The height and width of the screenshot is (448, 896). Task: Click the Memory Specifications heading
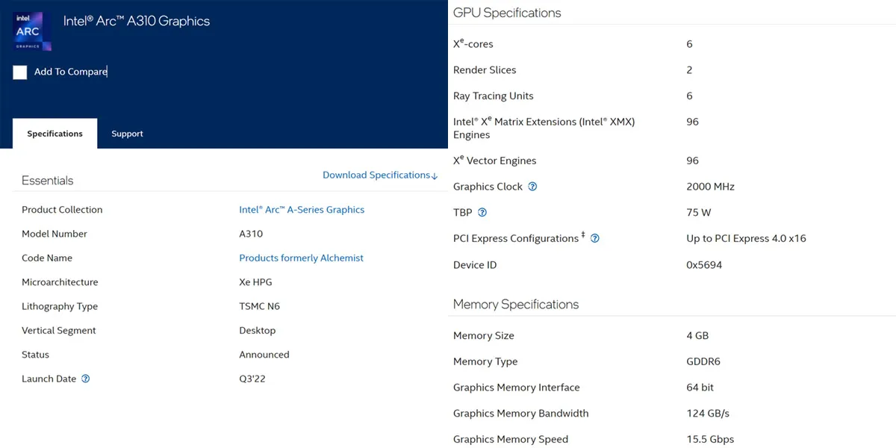(x=516, y=305)
